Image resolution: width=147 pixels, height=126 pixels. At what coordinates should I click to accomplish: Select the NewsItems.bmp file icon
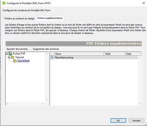click(52, 58)
